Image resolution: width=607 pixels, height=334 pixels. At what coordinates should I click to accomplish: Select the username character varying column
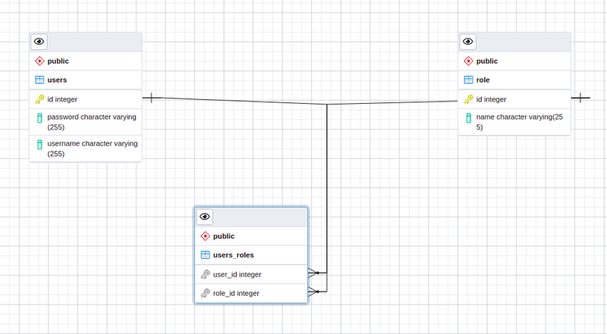click(91, 148)
